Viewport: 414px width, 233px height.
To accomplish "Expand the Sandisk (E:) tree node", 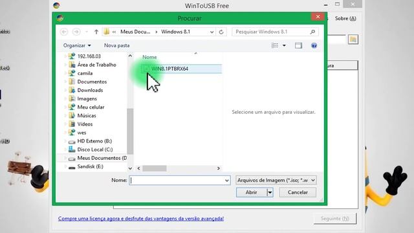I will tap(65, 166).
